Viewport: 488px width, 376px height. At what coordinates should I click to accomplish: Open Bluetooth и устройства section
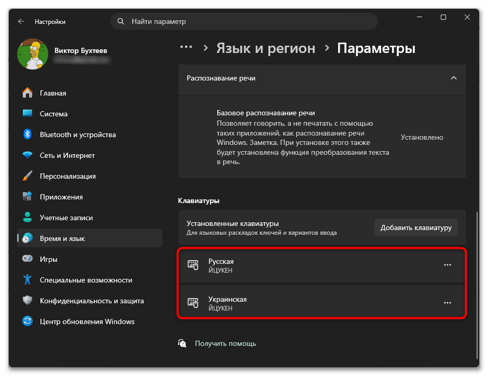click(90, 135)
